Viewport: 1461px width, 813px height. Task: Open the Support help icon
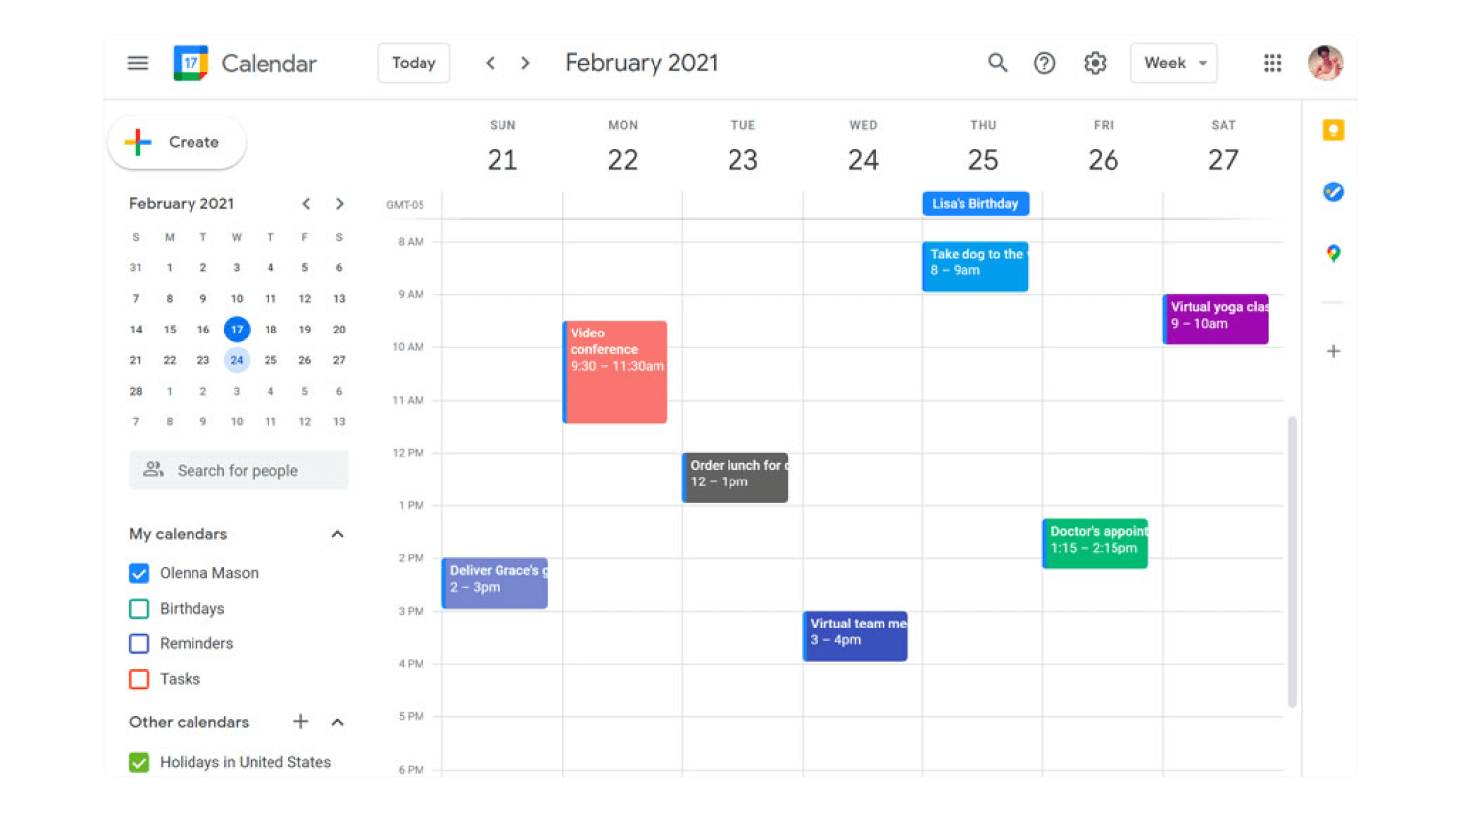click(x=1044, y=63)
